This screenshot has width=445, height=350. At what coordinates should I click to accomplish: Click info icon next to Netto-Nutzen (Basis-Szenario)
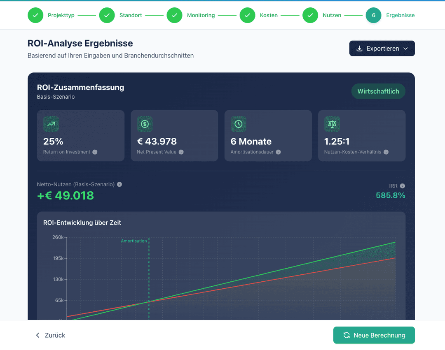[x=119, y=184]
